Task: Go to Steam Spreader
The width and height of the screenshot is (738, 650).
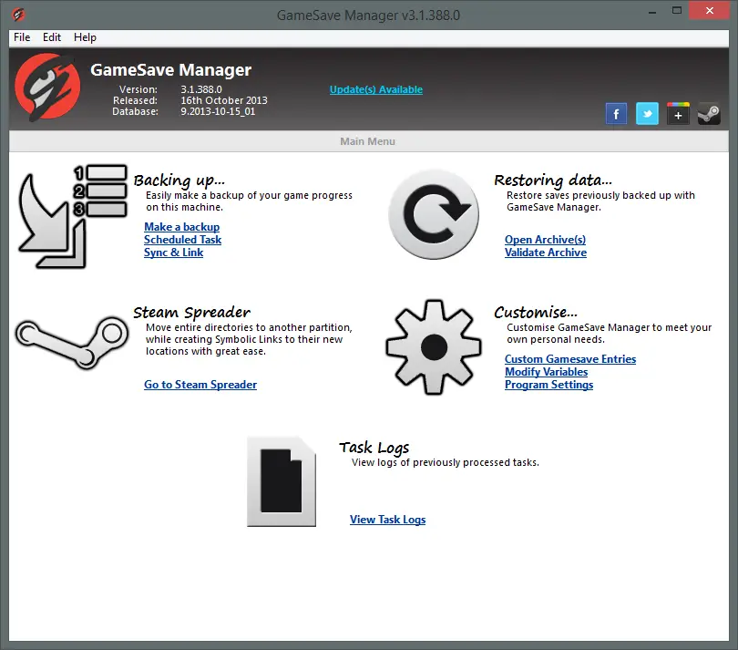Action: click(x=200, y=385)
